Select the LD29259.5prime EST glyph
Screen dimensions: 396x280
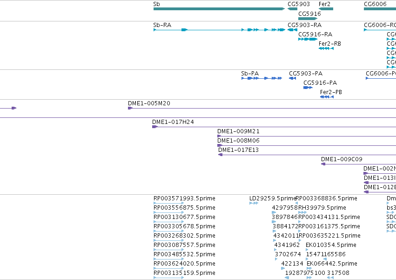(x=254, y=203)
